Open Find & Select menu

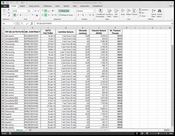point(160,13)
